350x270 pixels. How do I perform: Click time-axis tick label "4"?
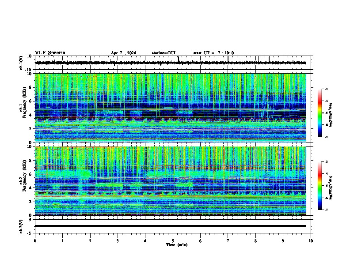145,241
